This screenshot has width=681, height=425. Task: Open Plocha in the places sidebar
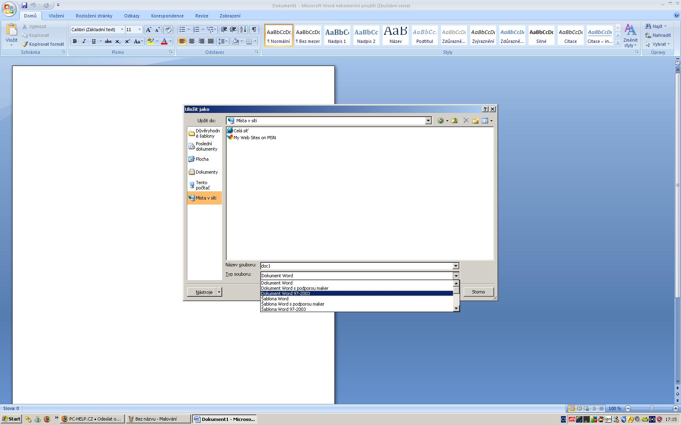[202, 159]
